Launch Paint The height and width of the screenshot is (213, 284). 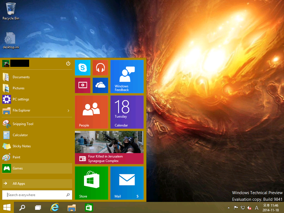(x=37, y=157)
